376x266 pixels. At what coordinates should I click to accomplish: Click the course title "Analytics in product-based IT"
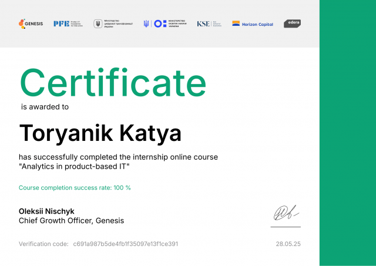click(x=74, y=167)
